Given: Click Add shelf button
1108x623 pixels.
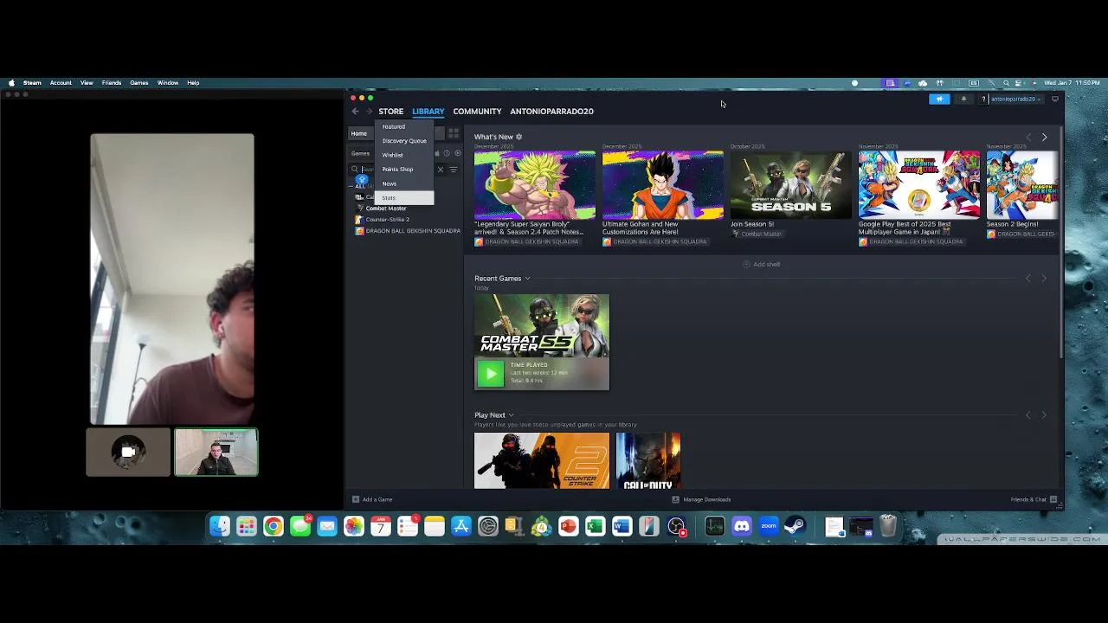Looking at the screenshot, I should tap(762, 264).
